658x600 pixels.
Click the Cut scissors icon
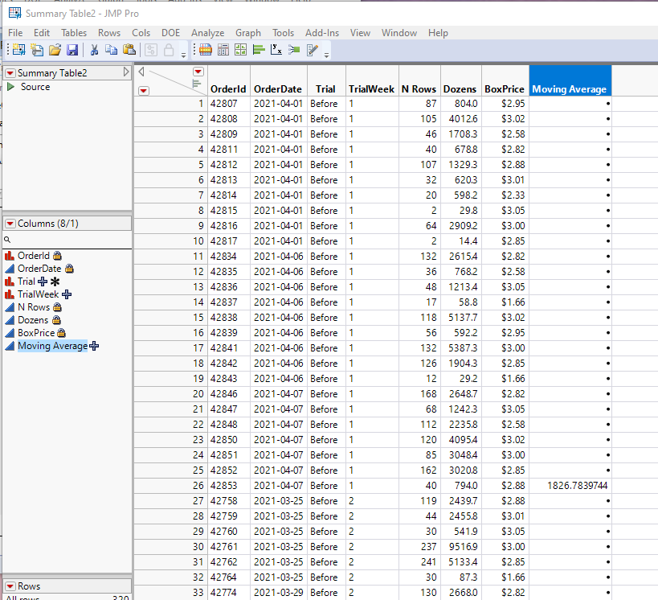coord(94,50)
